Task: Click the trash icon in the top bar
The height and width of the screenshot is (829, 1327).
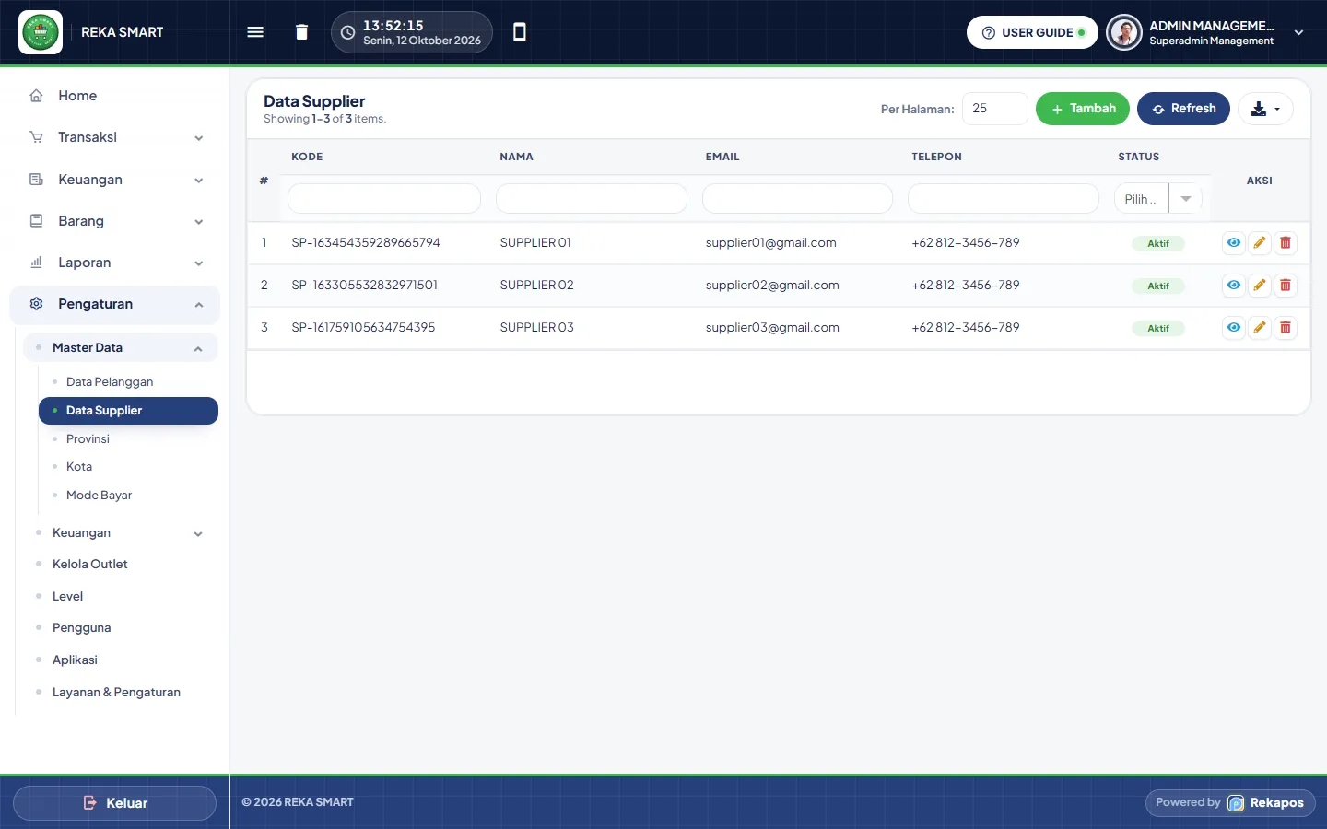Action: coord(301,32)
